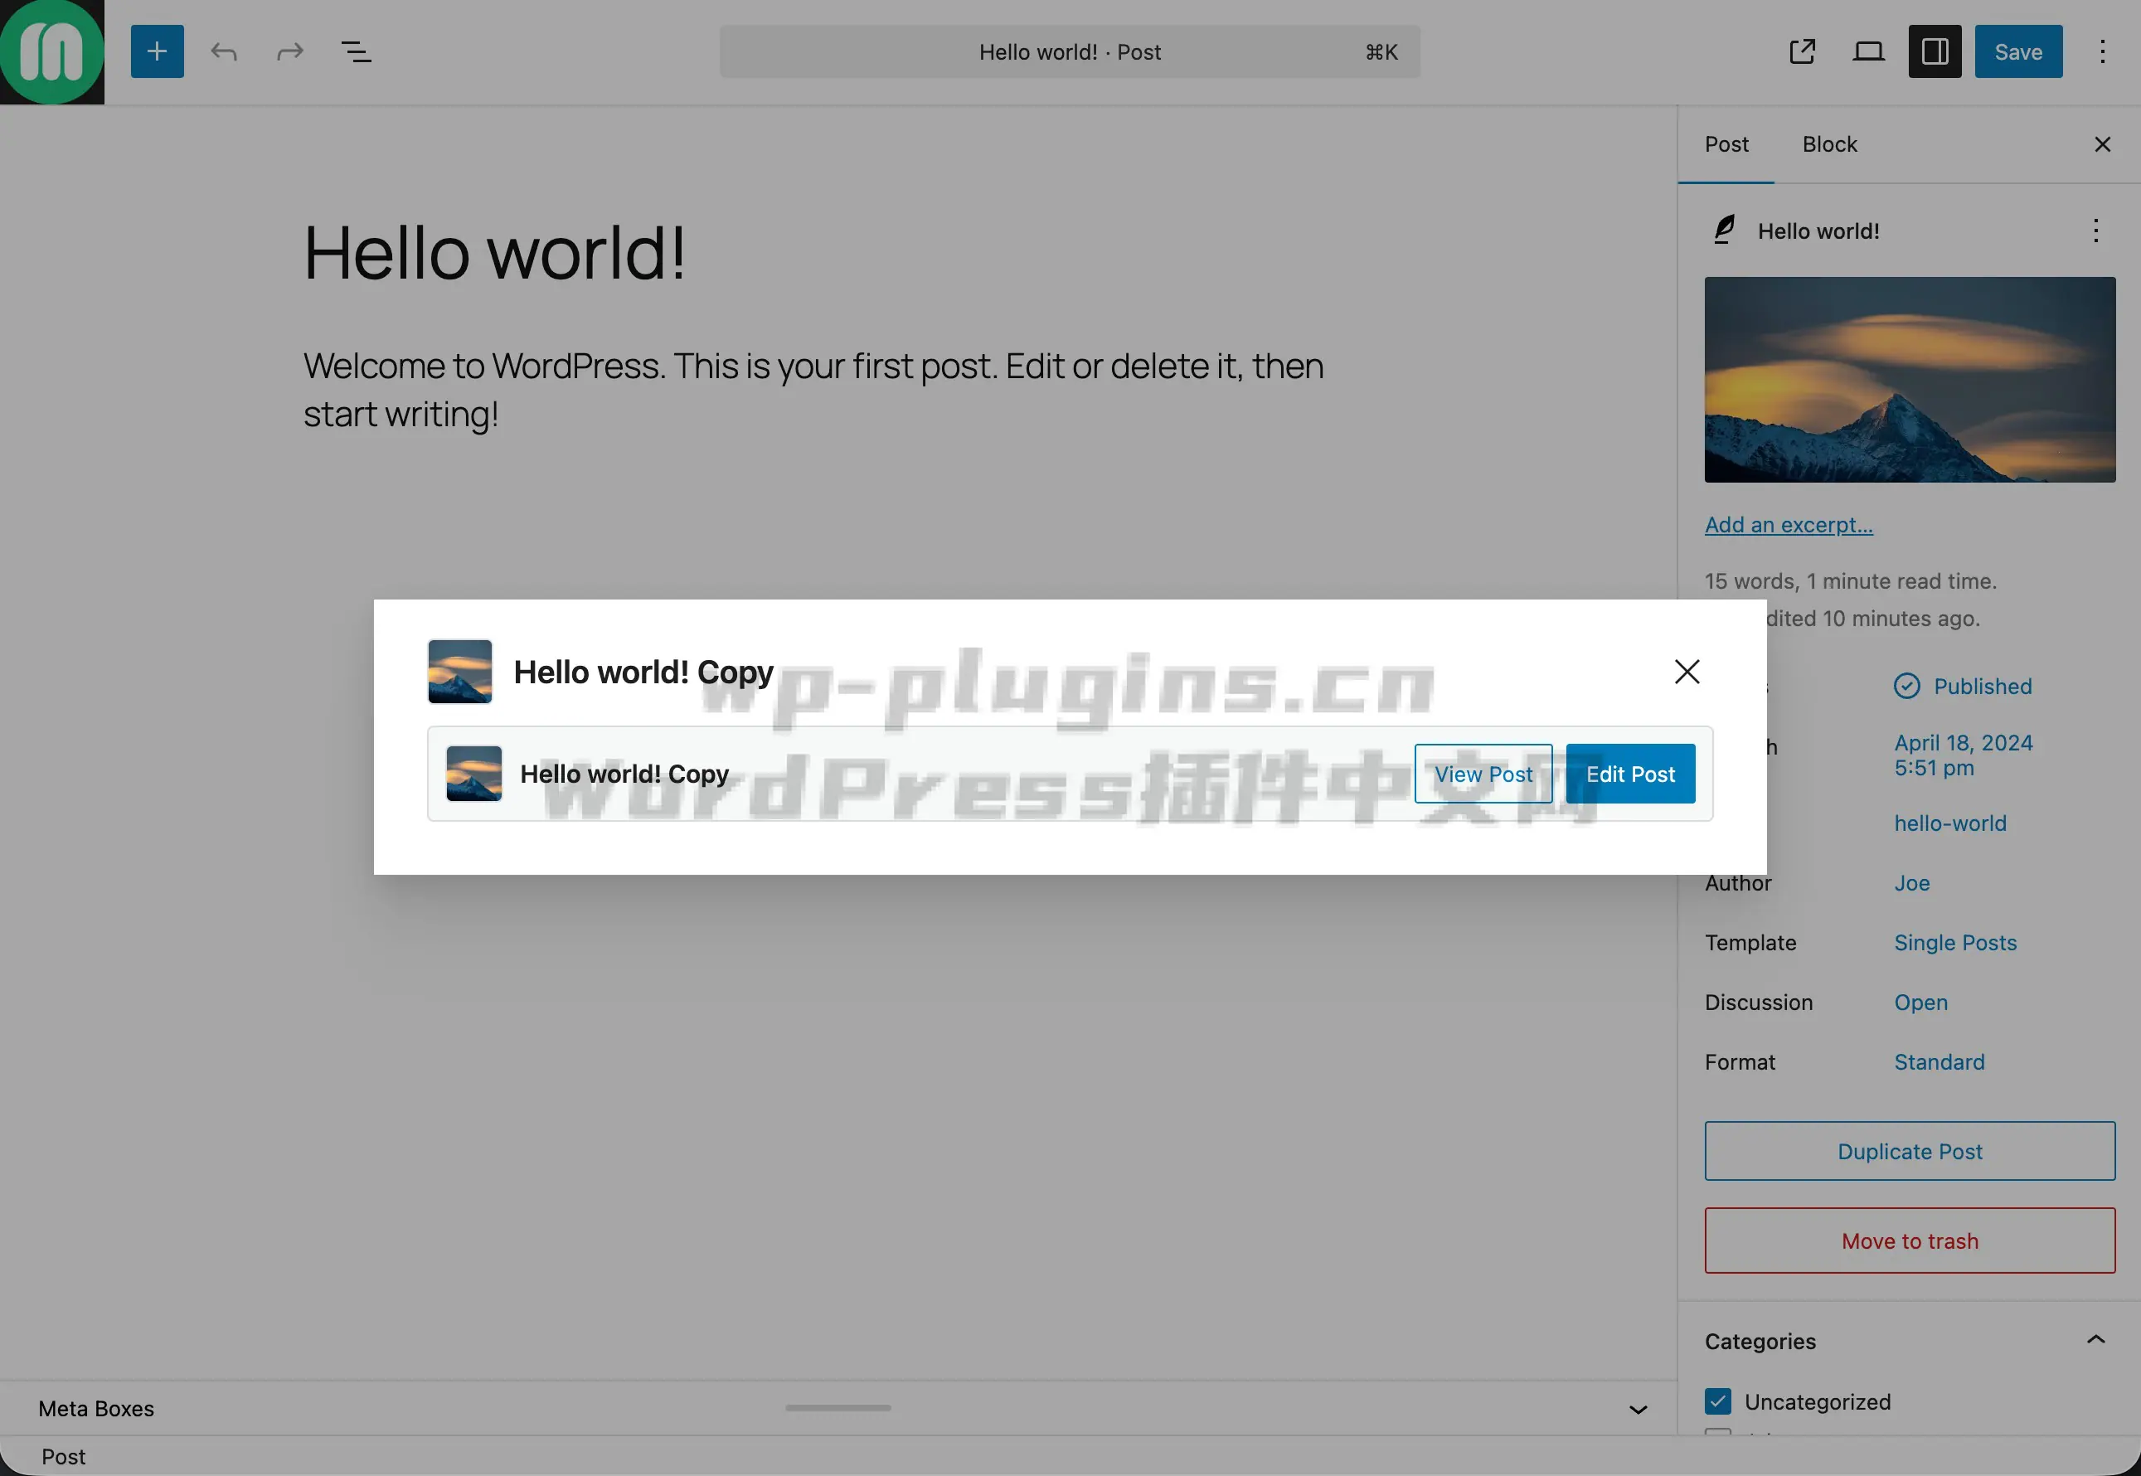Expand the Meta Boxes panel chevron

1638,1409
